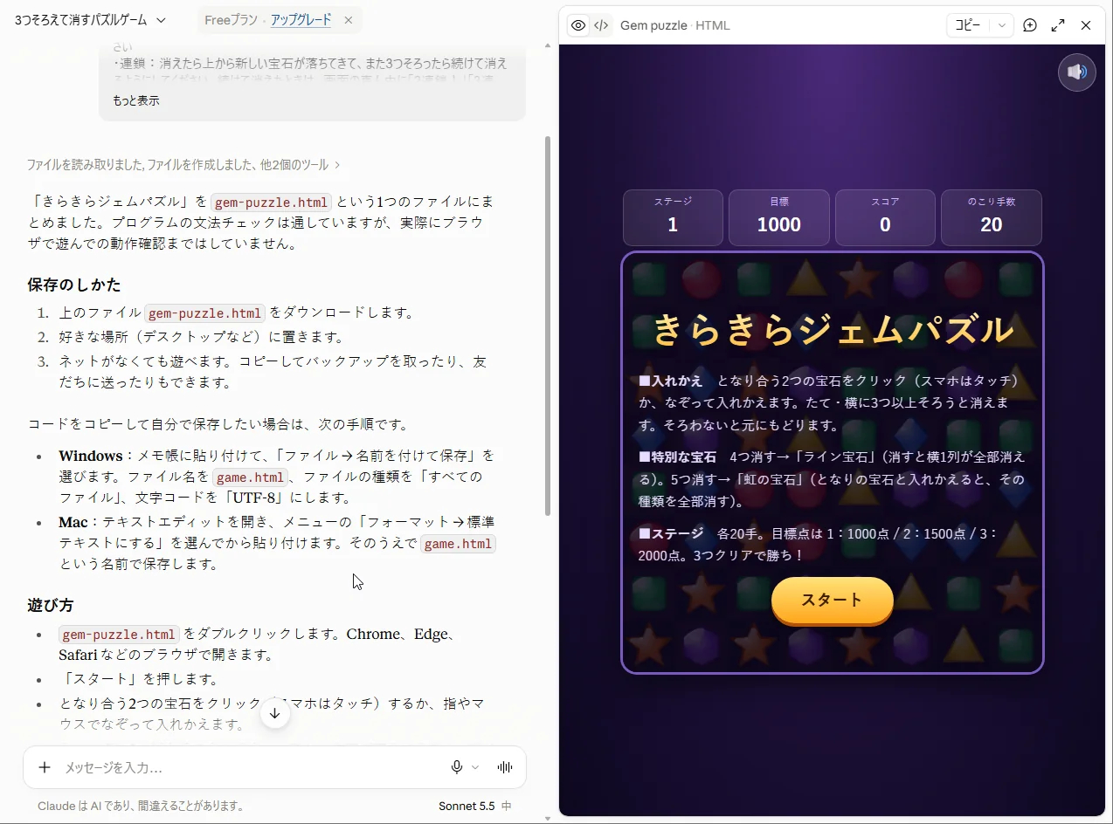Open microphone options chevron

pyautogui.click(x=475, y=767)
